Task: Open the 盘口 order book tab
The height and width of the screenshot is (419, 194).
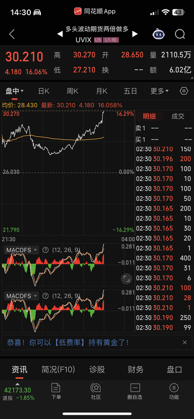Action: coord(175,370)
